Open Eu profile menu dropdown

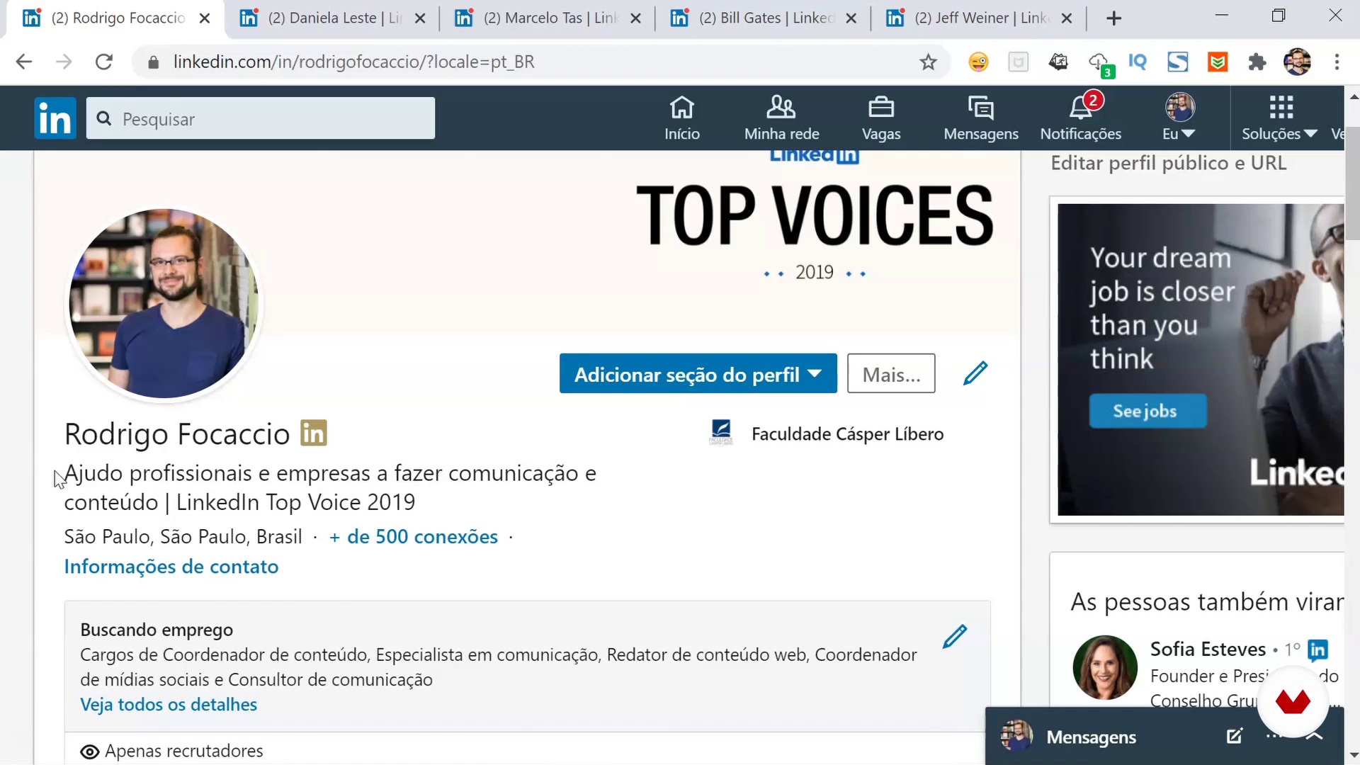[x=1179, y=118]
